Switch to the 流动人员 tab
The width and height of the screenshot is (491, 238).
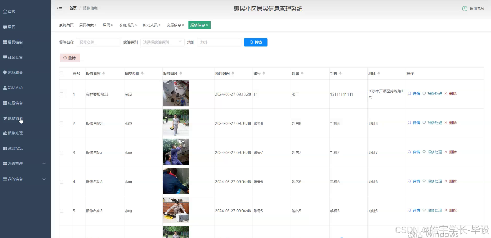(x=150, y=25)
